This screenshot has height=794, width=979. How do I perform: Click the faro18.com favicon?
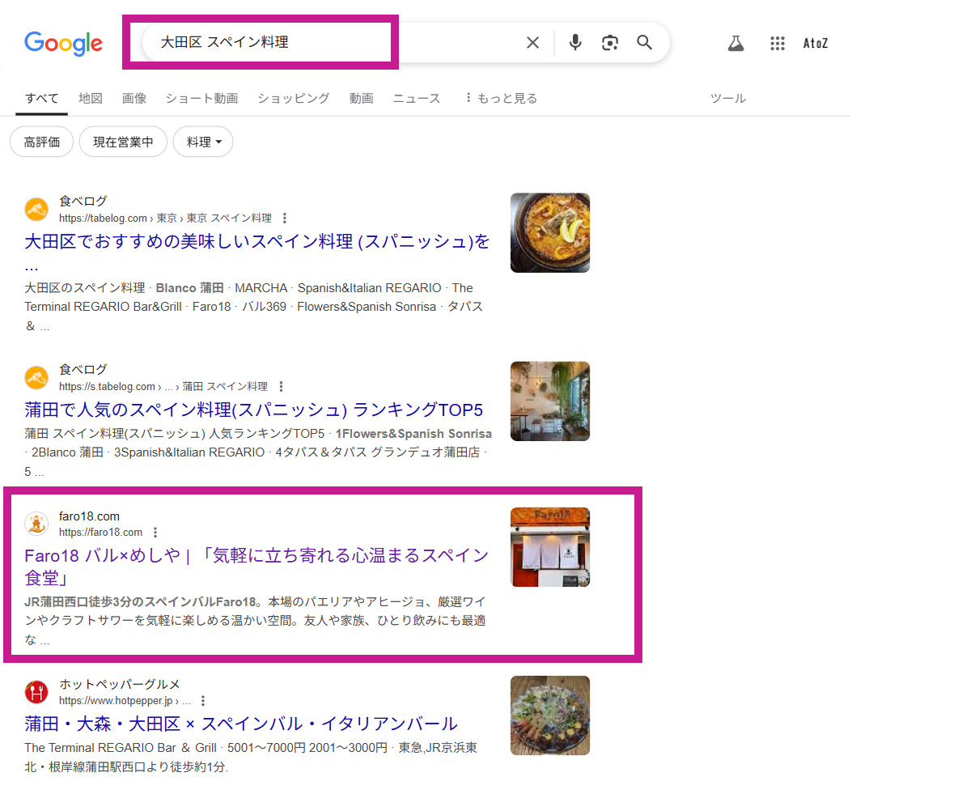pos(36,524)
